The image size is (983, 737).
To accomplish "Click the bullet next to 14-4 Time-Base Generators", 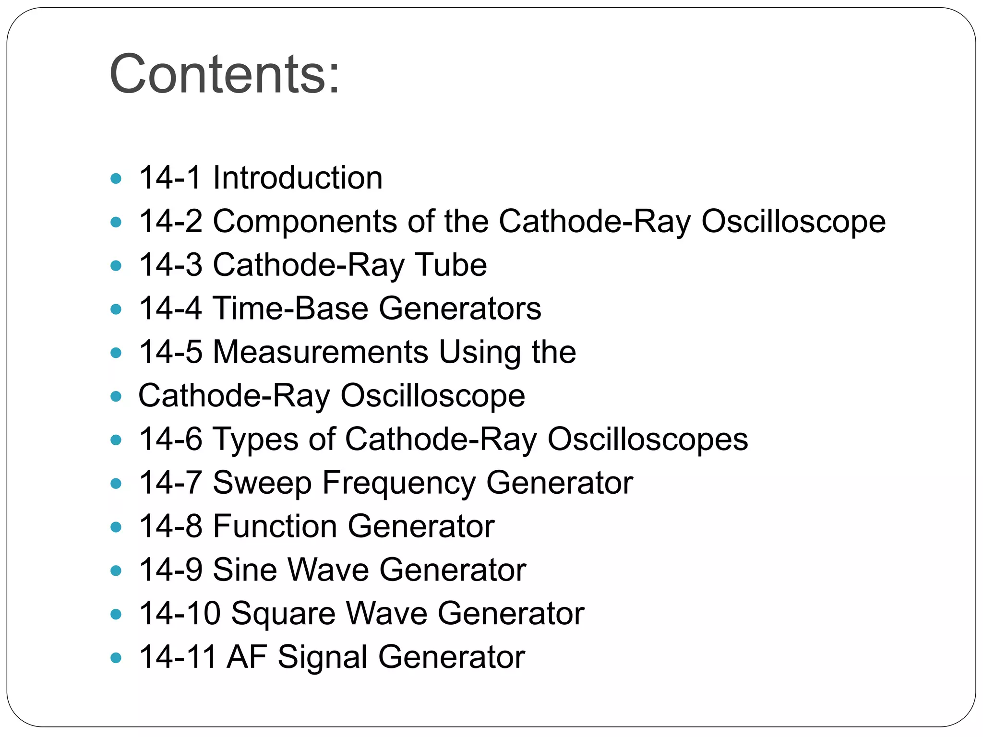I will click(x=116, y=309).
